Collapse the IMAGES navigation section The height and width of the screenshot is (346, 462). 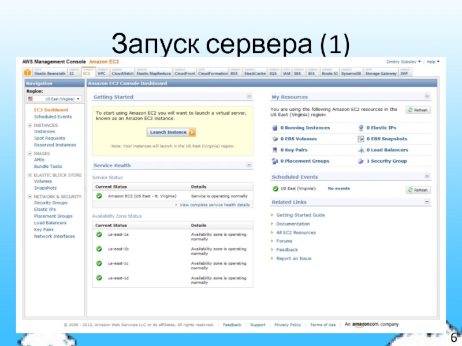[x=30, y=153]
